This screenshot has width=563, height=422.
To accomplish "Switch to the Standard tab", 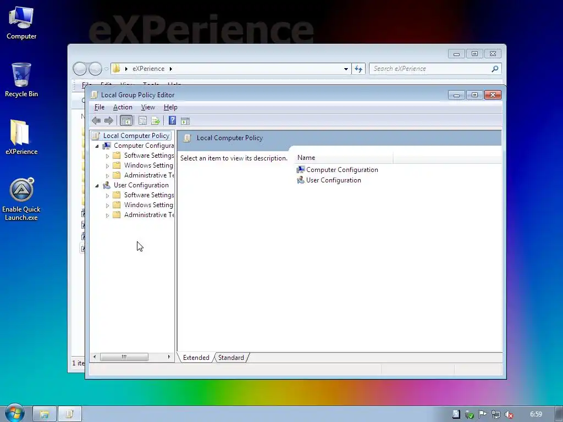I will 231,357.
